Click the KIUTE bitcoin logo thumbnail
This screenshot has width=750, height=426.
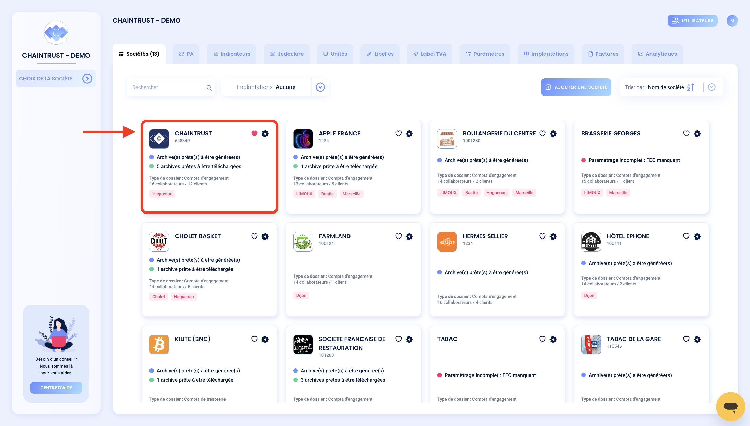click(159, 344)
